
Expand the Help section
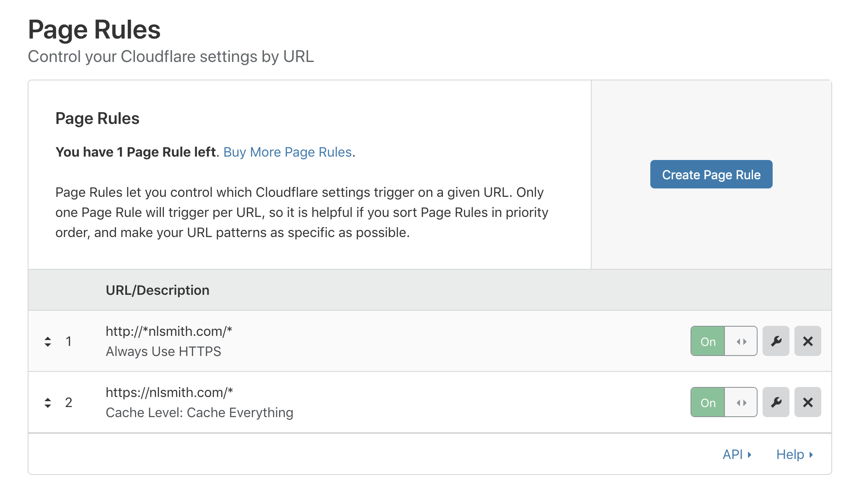(x=790, y=455)
